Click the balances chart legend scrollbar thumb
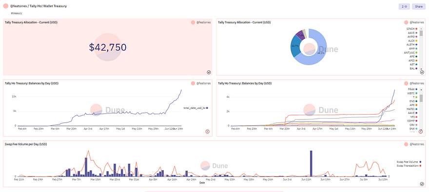The image size is (429, 192). click(x=421, y=98)
